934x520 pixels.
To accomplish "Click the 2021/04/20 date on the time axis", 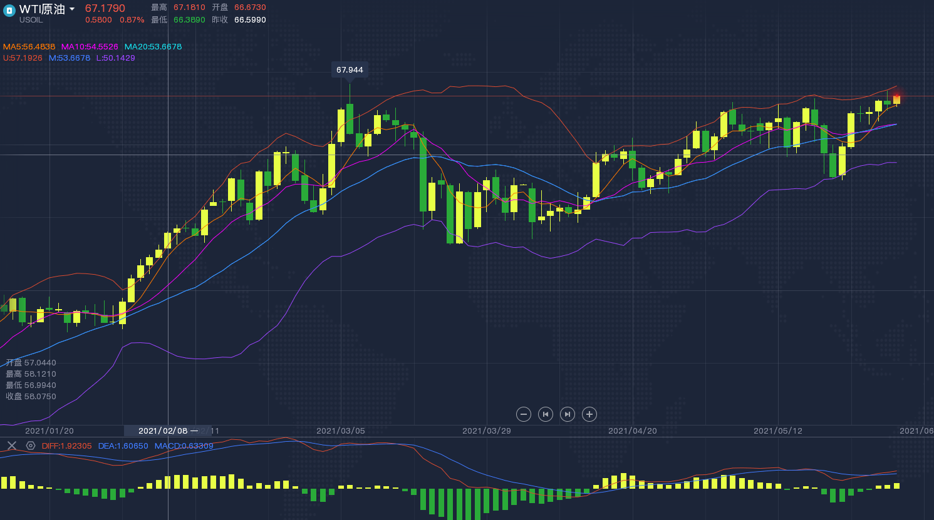I will [x=632, y=431].
